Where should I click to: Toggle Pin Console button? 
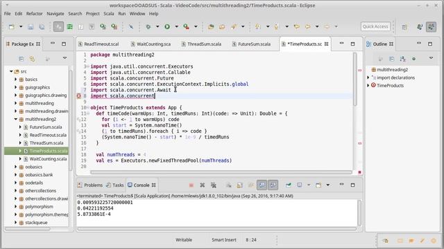(289, 185)
